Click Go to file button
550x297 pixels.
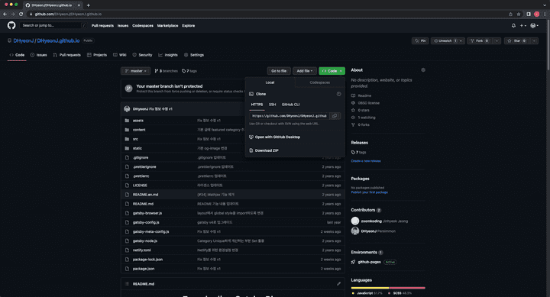pos(279,71)
